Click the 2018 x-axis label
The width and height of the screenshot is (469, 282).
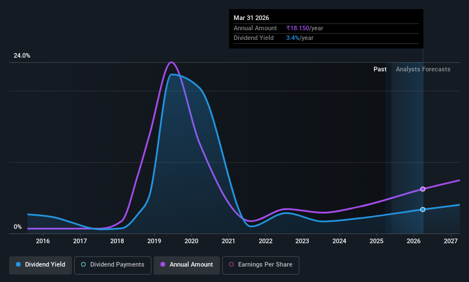click(x=117, y=241)
